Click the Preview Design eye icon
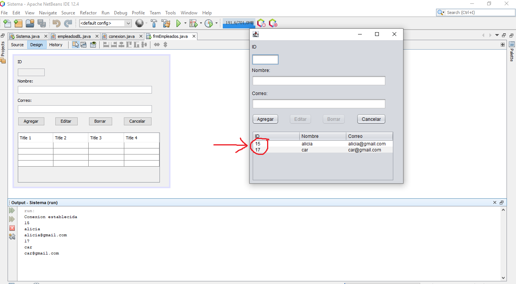The image size is (516, 284). coord(93,45)
